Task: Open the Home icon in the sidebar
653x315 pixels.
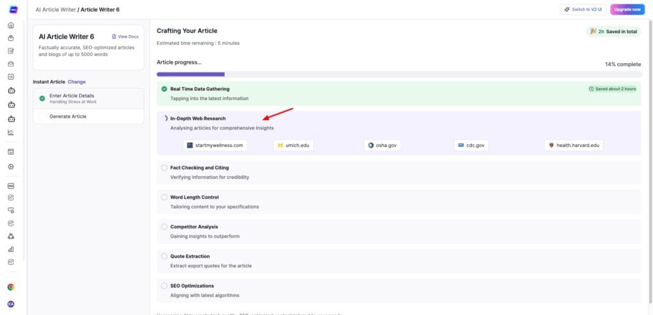Action: pos(11,25)
